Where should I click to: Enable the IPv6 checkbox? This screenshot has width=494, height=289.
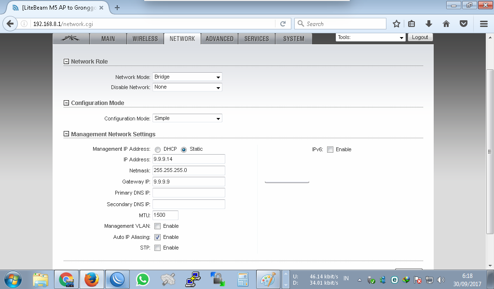330,149
